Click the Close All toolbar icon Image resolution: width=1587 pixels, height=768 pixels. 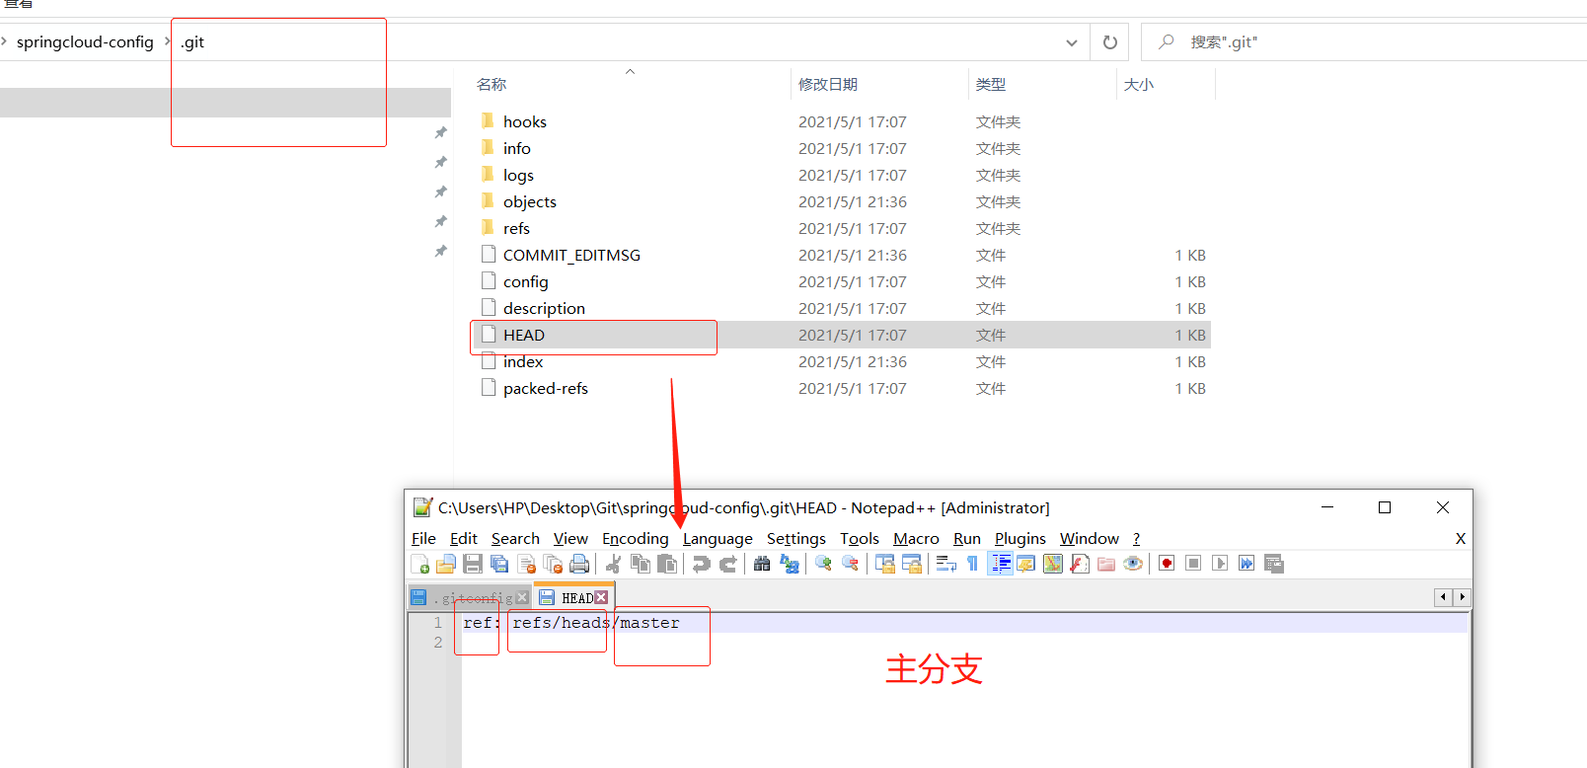pyautogui.click(x=553, y=564)
